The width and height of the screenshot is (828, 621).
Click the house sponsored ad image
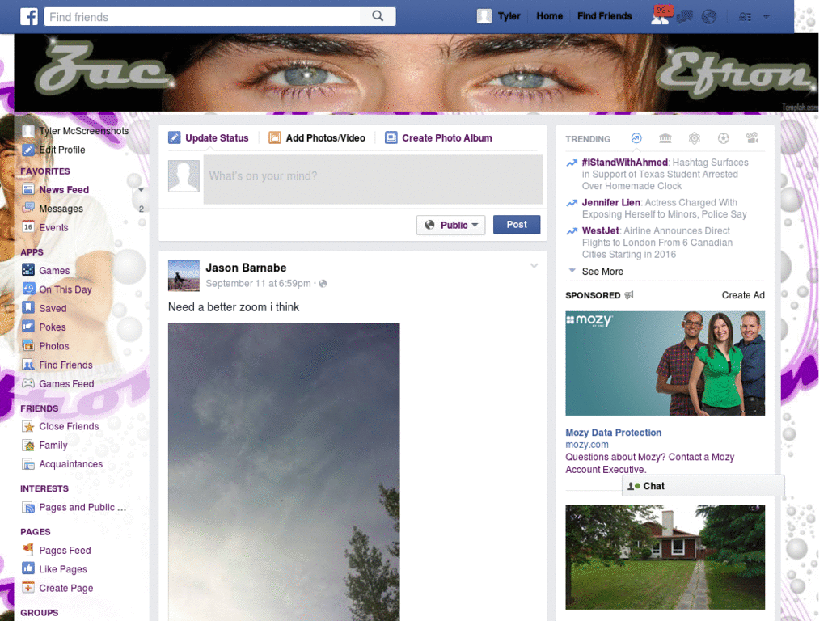click(x=665, y=557)
